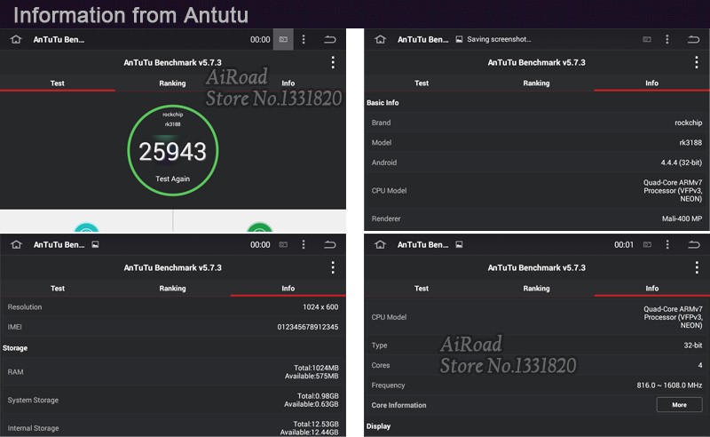
Task: Click the Frequency row showing 816.0 ~ 1608.0 MHz
Action: click(x=536, y=385)
